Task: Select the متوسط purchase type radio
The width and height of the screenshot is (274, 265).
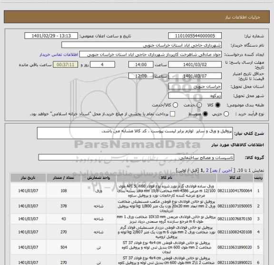Action: coord(205,114)
